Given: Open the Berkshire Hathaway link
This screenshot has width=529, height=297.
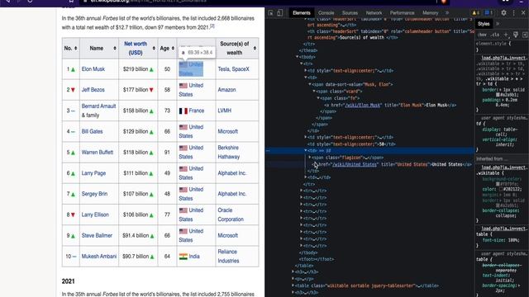Looking at the screenshot, I should (x=228, y=152).
